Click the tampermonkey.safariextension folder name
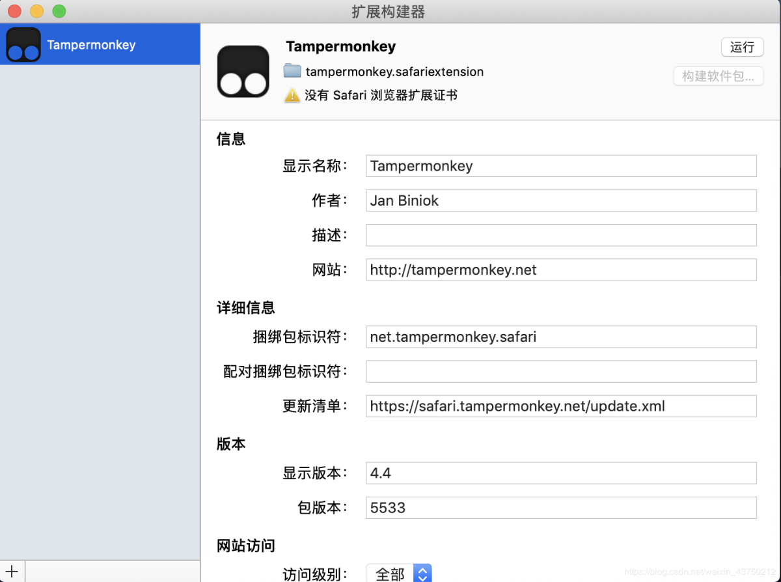 point(394,72)
